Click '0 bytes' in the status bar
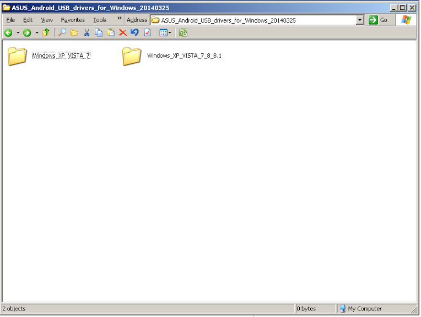 pos(306,309)
